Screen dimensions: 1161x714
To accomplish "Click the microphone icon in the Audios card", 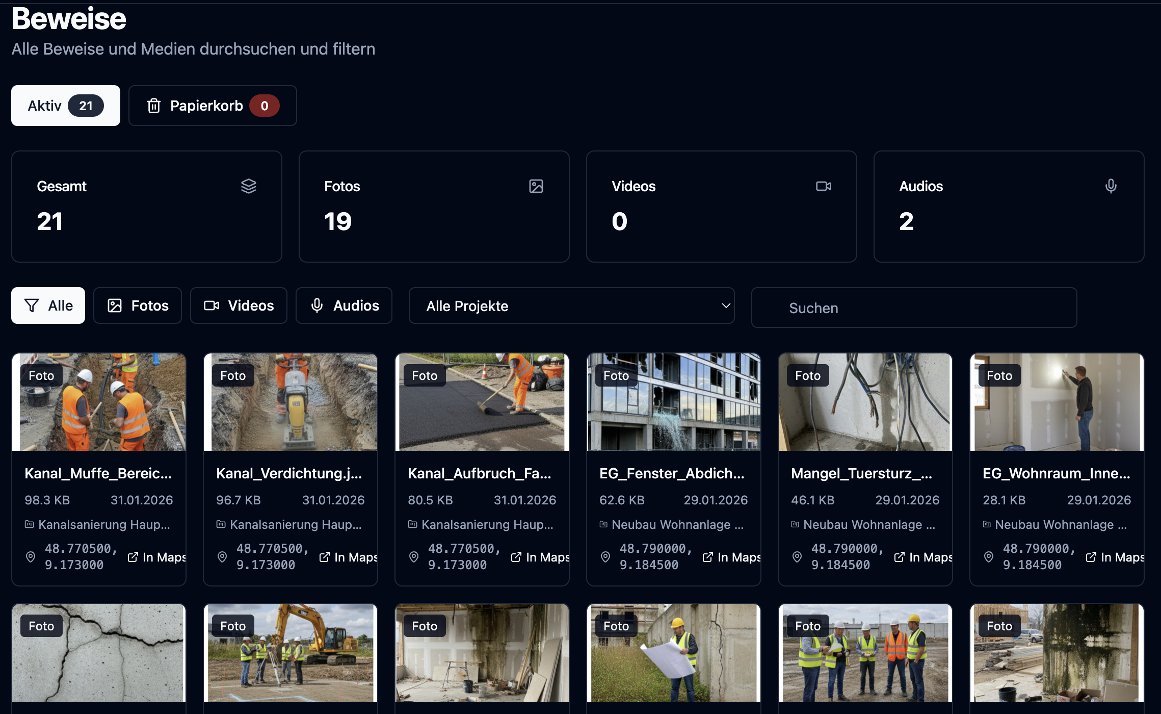I will [x=1111, y=187].
